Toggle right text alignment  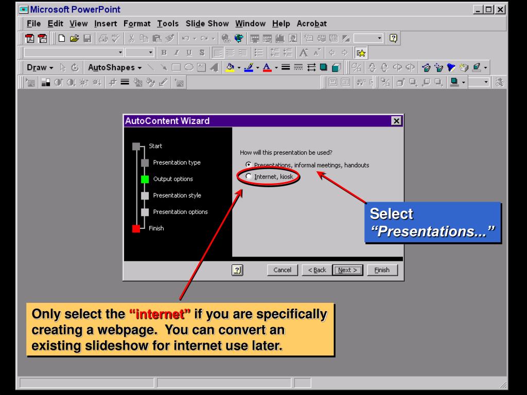point(243,53)
